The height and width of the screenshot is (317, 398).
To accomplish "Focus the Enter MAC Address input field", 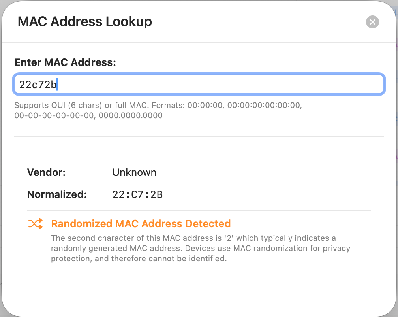I will [x=217, y=84].
